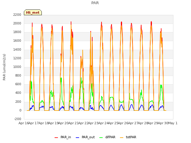This screenshot has width=191, height=143.
Task: Click the HS_met annotation label
Action: [x=33, y=13]
